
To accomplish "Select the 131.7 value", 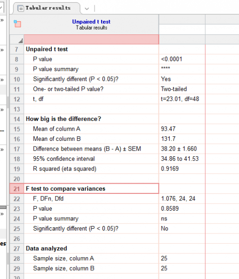I will click(x=168, y=139).
